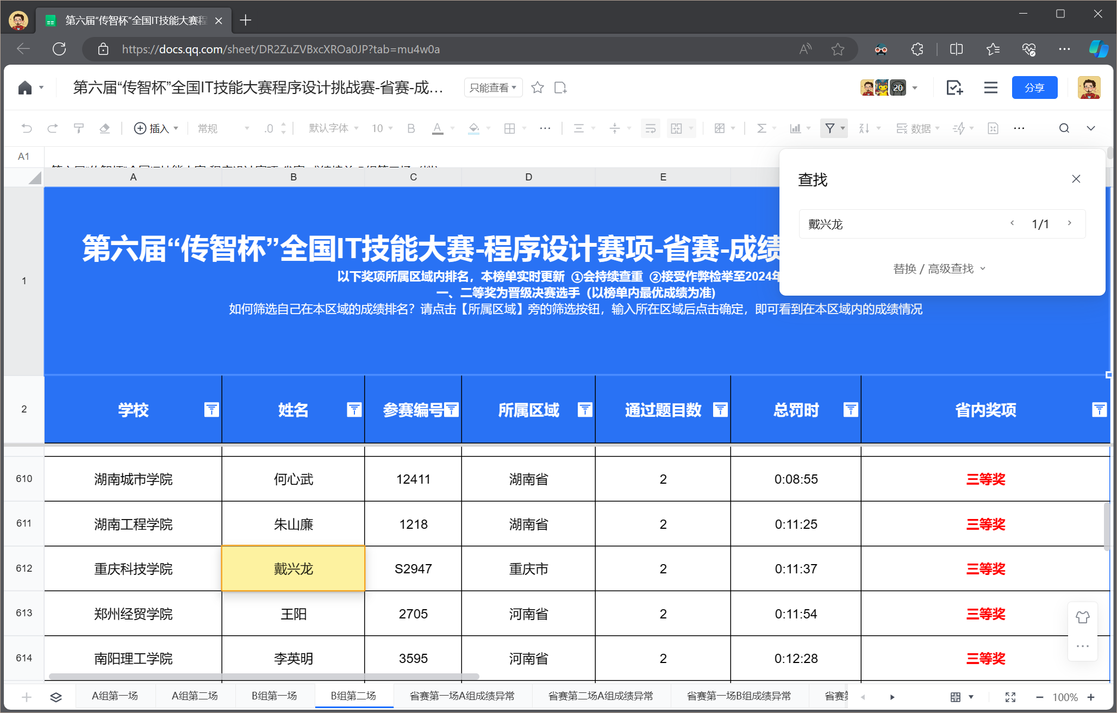Click the hamburger menu icon near share
Viewport: 1117px width, 713px height.
(990, 87)
